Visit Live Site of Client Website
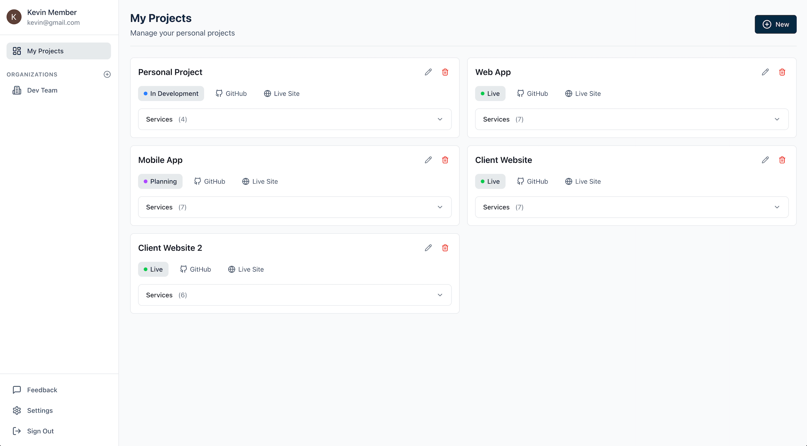The image size is (807, 446). click(583, 182)
